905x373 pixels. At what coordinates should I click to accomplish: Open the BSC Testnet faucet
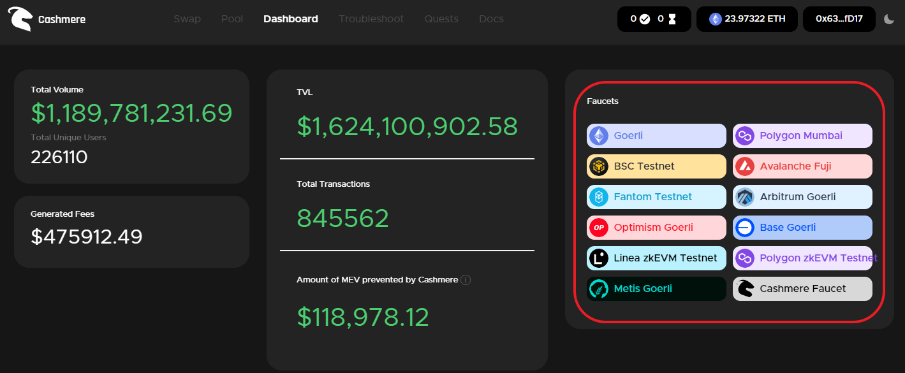656,166
